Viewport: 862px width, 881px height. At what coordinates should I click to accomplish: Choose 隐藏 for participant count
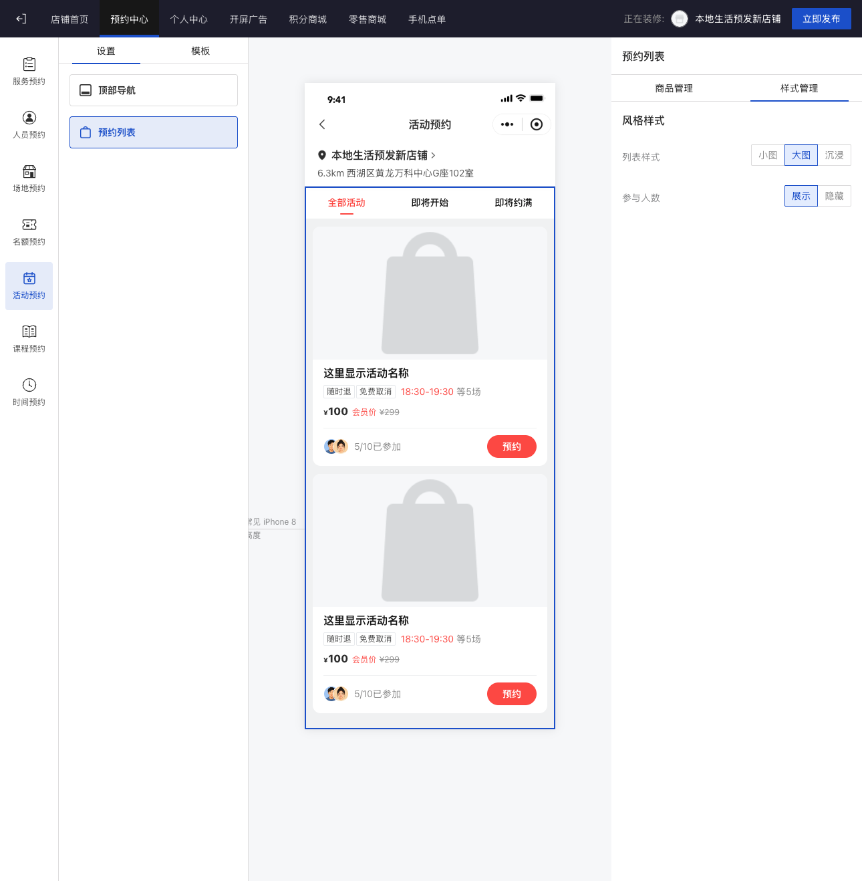click(x=834, y=196)
